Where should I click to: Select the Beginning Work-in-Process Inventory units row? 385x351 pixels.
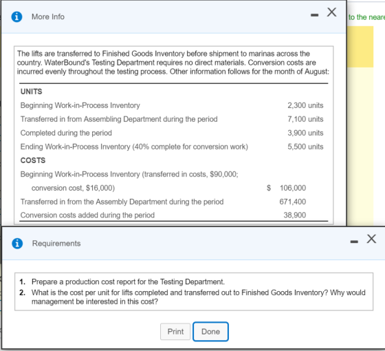172,105
